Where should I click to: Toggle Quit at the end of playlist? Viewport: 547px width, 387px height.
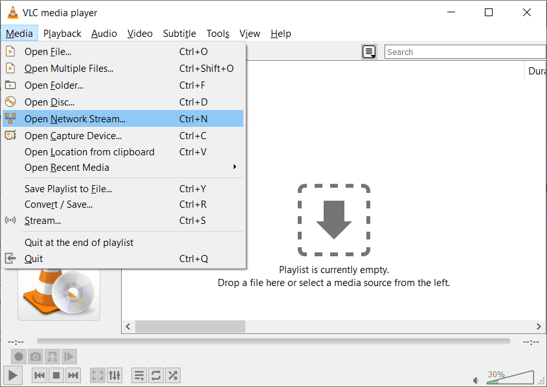(x=123, y=242)
